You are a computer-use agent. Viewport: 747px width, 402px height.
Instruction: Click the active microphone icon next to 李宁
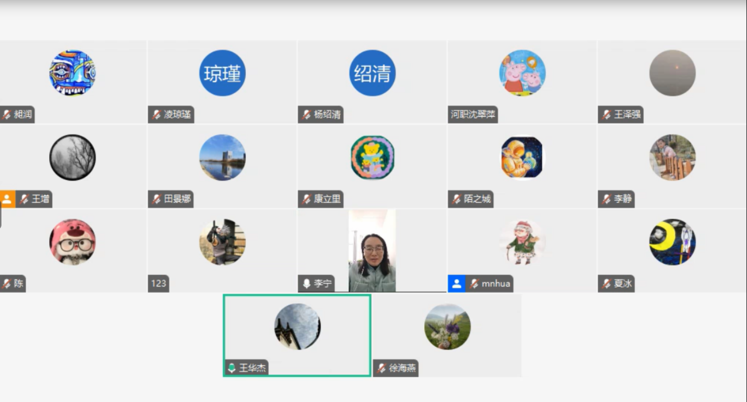306,283
